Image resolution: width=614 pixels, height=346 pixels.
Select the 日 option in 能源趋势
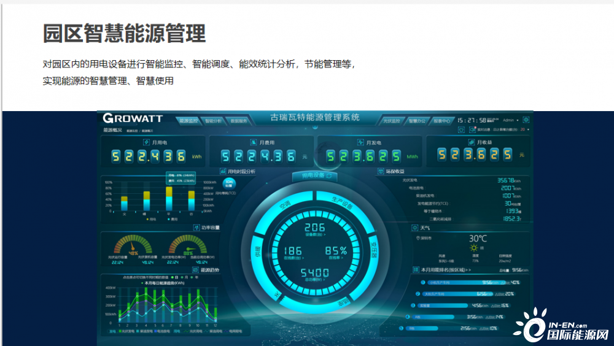click(x=174, y=277)
